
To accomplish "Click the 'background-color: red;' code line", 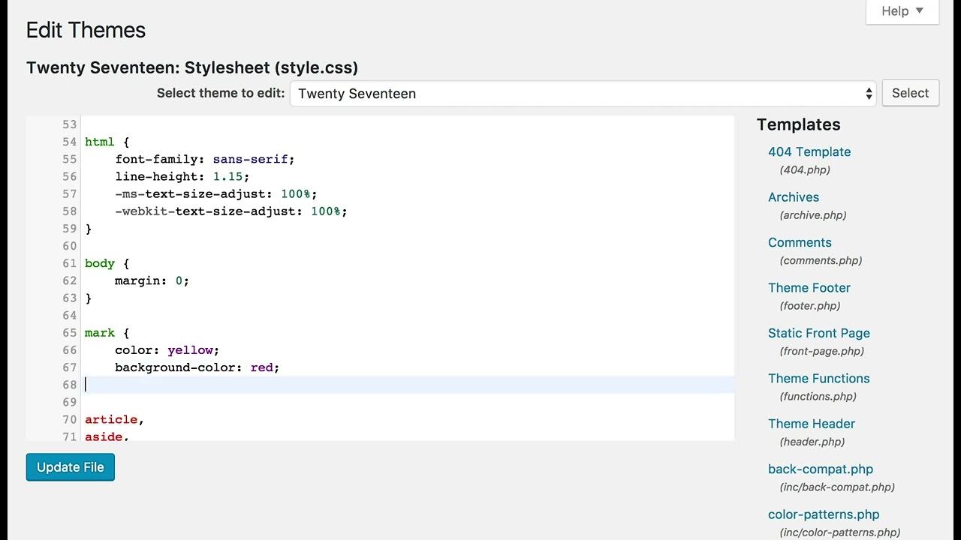I will click(x=197, y=367).
